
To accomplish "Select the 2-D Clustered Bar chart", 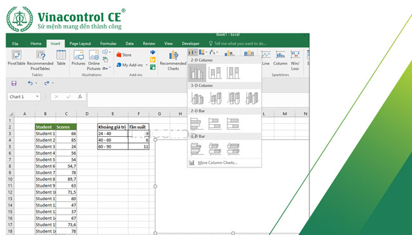I will click(x=196, y=124).
